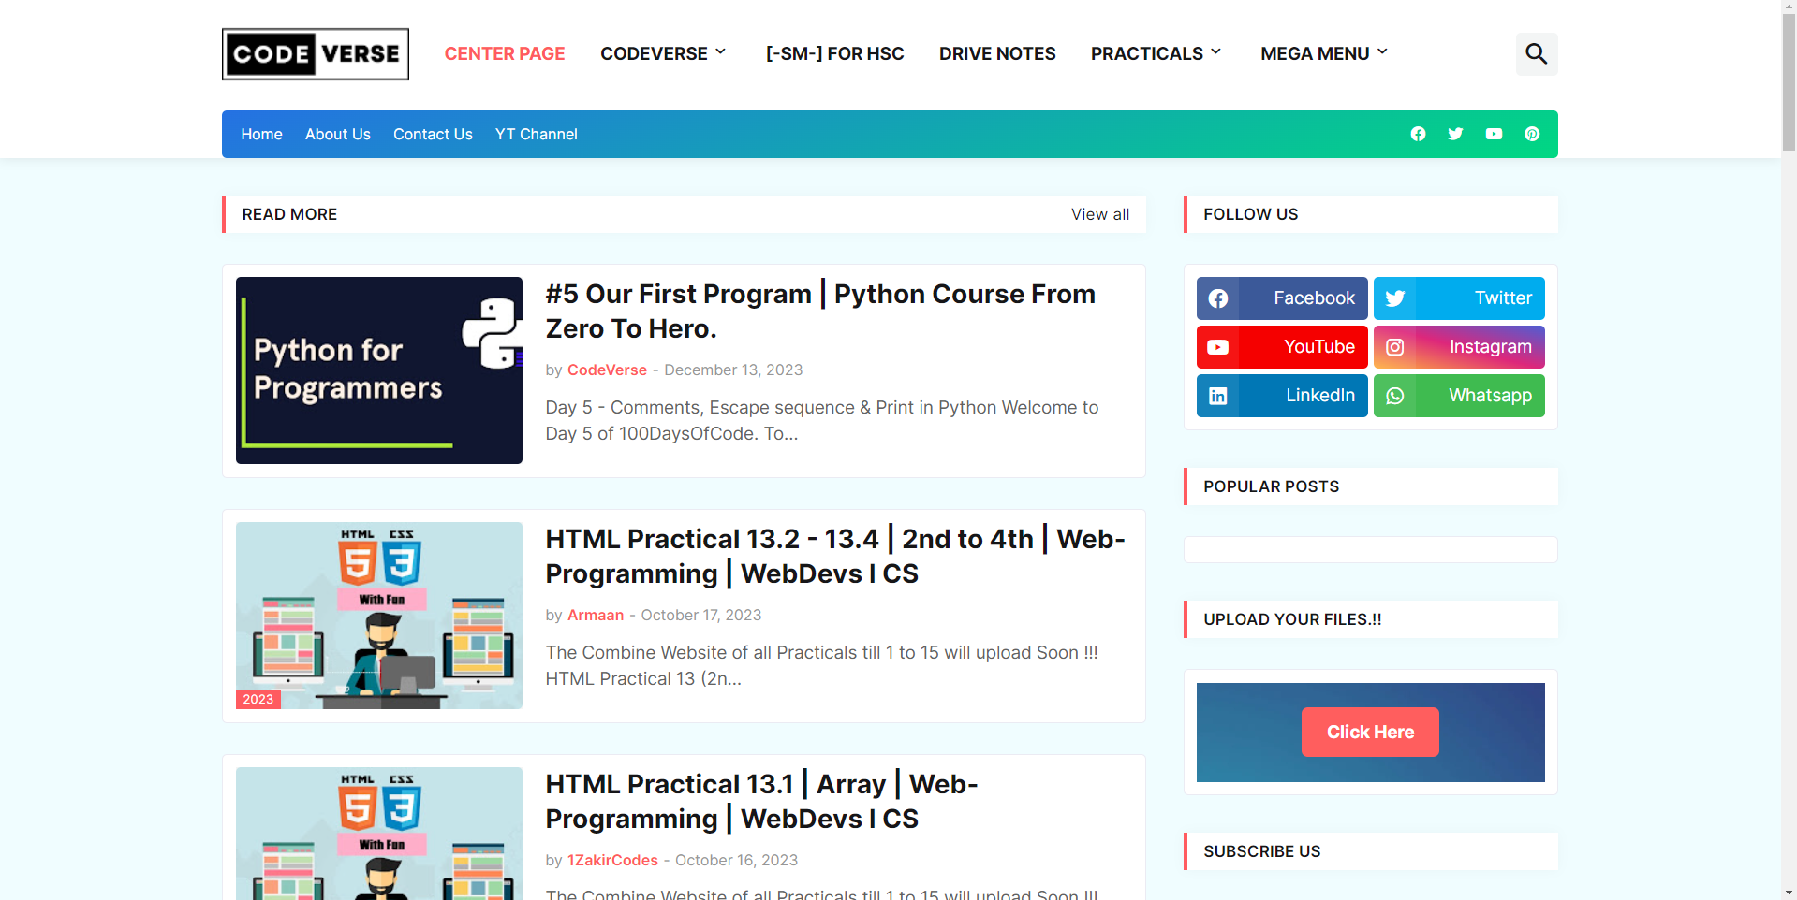
Task: Click the View all link
Action: 1099,214
